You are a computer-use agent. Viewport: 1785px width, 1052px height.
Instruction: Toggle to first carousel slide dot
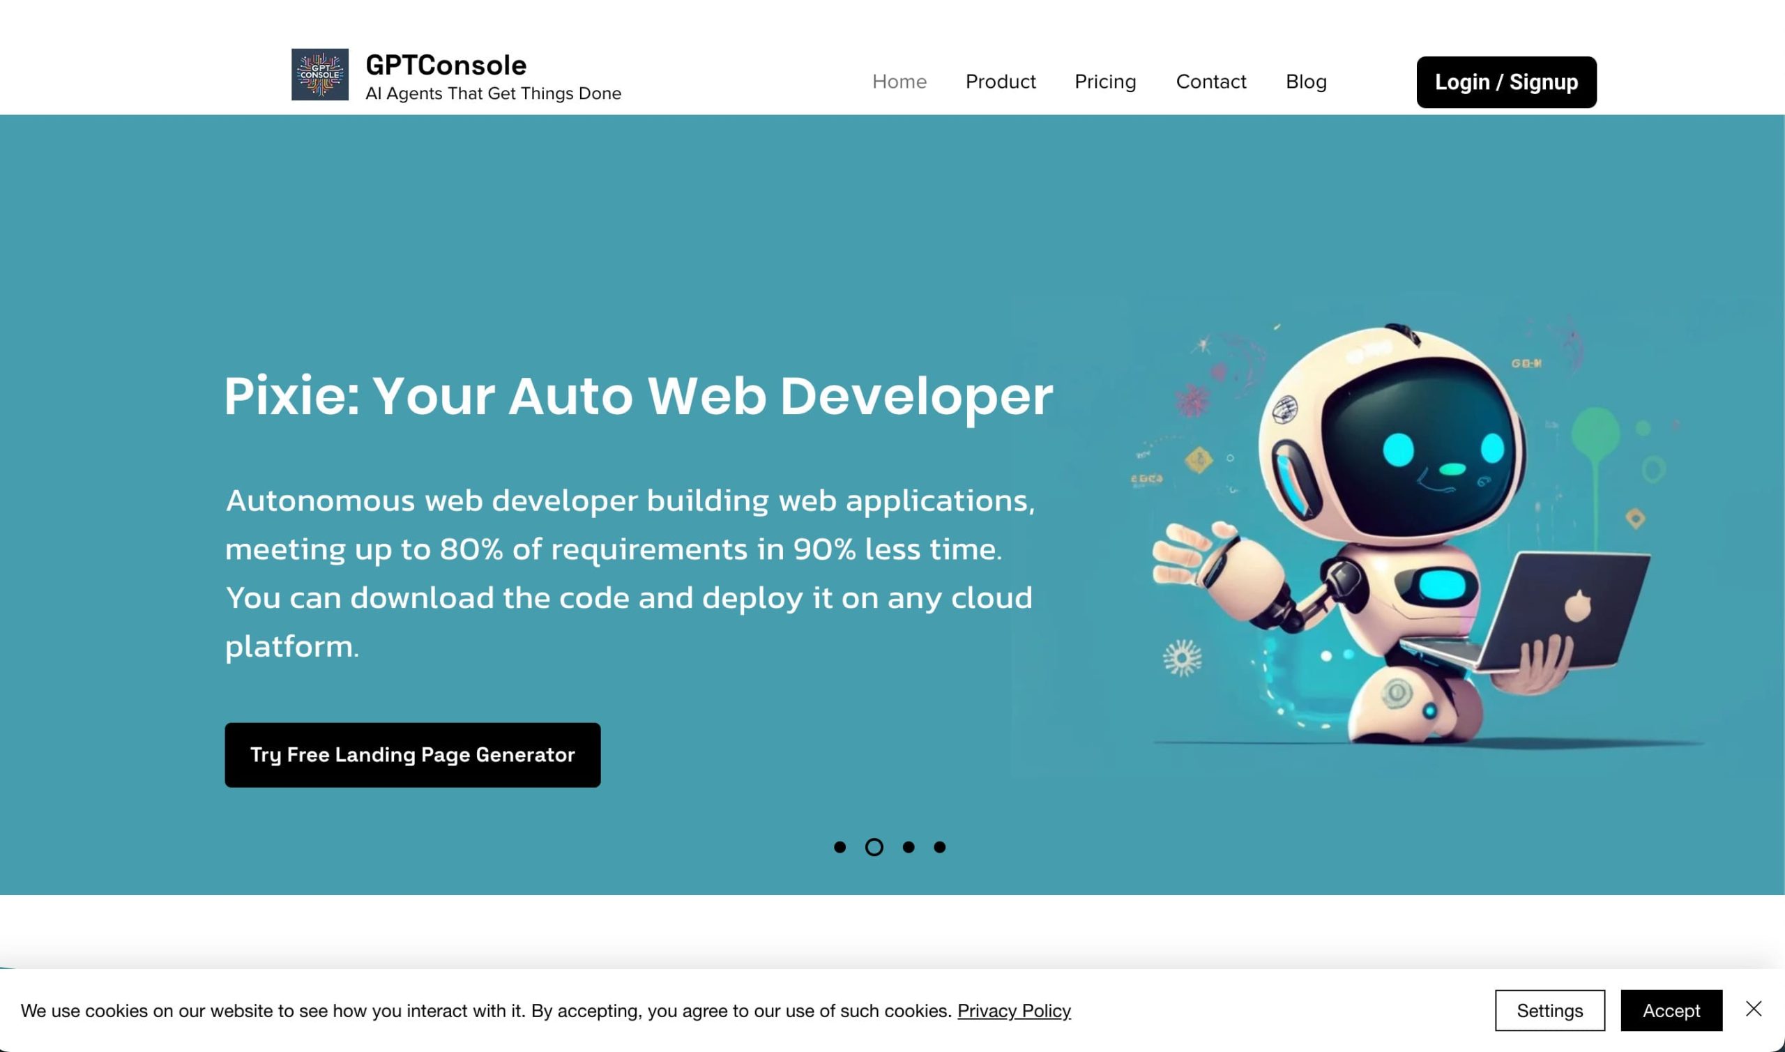[840, 846]
